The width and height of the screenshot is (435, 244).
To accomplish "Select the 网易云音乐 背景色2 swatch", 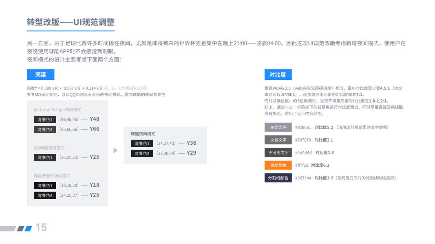I will 45,195.
